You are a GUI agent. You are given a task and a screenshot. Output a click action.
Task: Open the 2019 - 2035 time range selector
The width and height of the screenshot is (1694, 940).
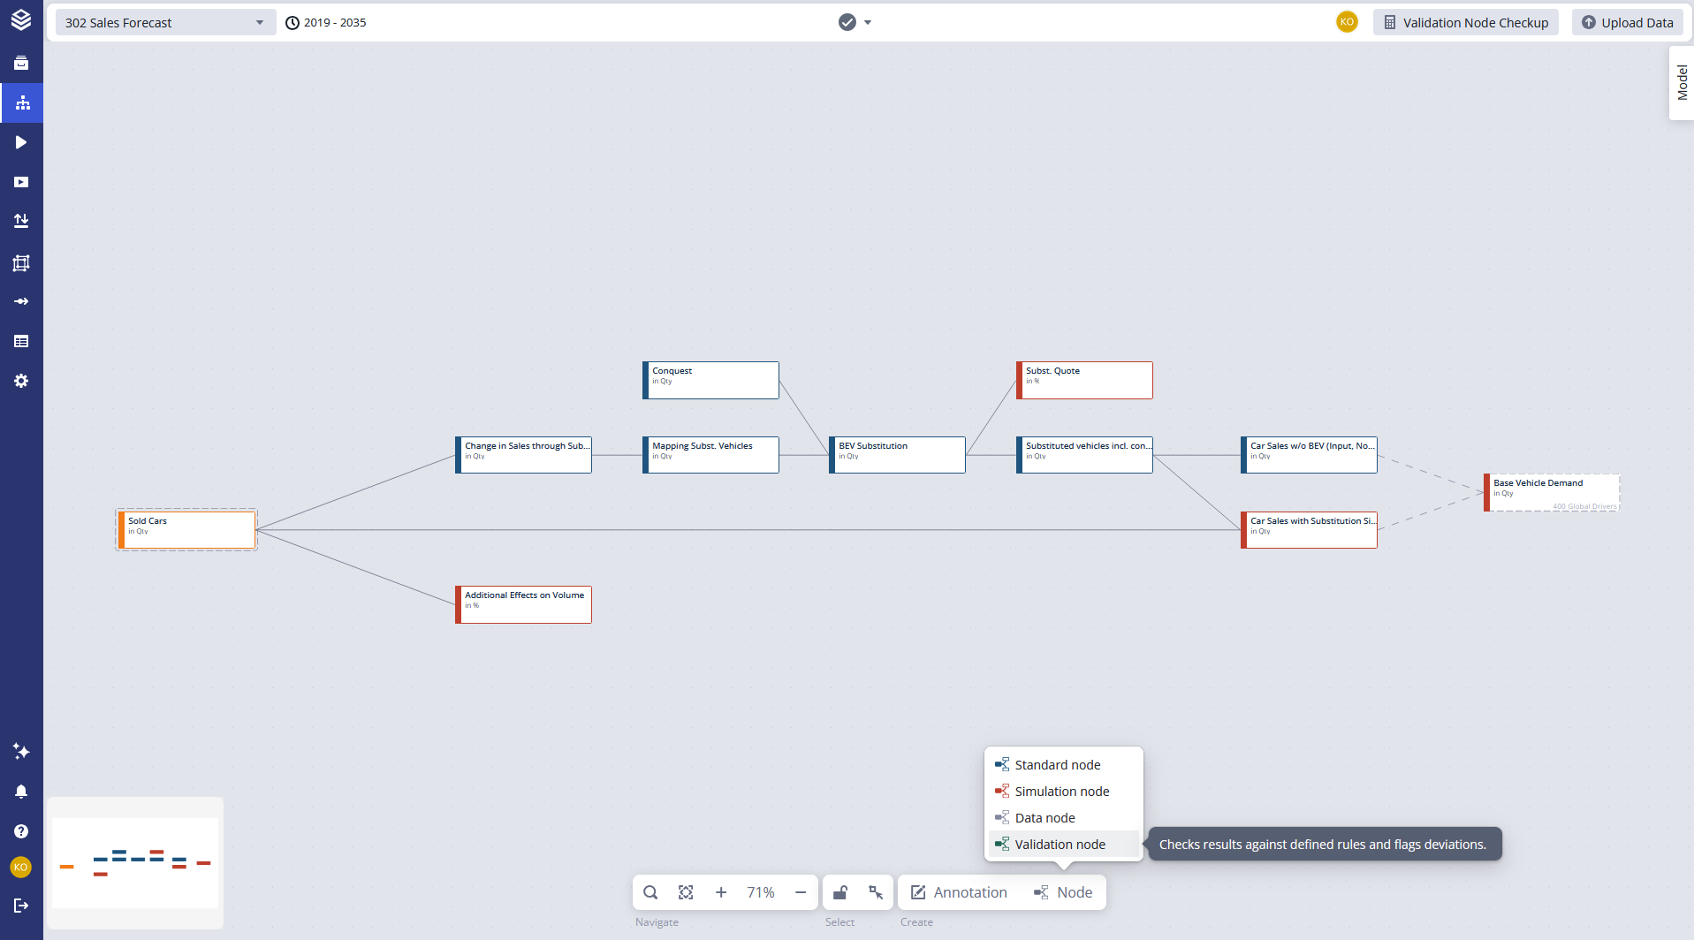click(x=326, y=23)
